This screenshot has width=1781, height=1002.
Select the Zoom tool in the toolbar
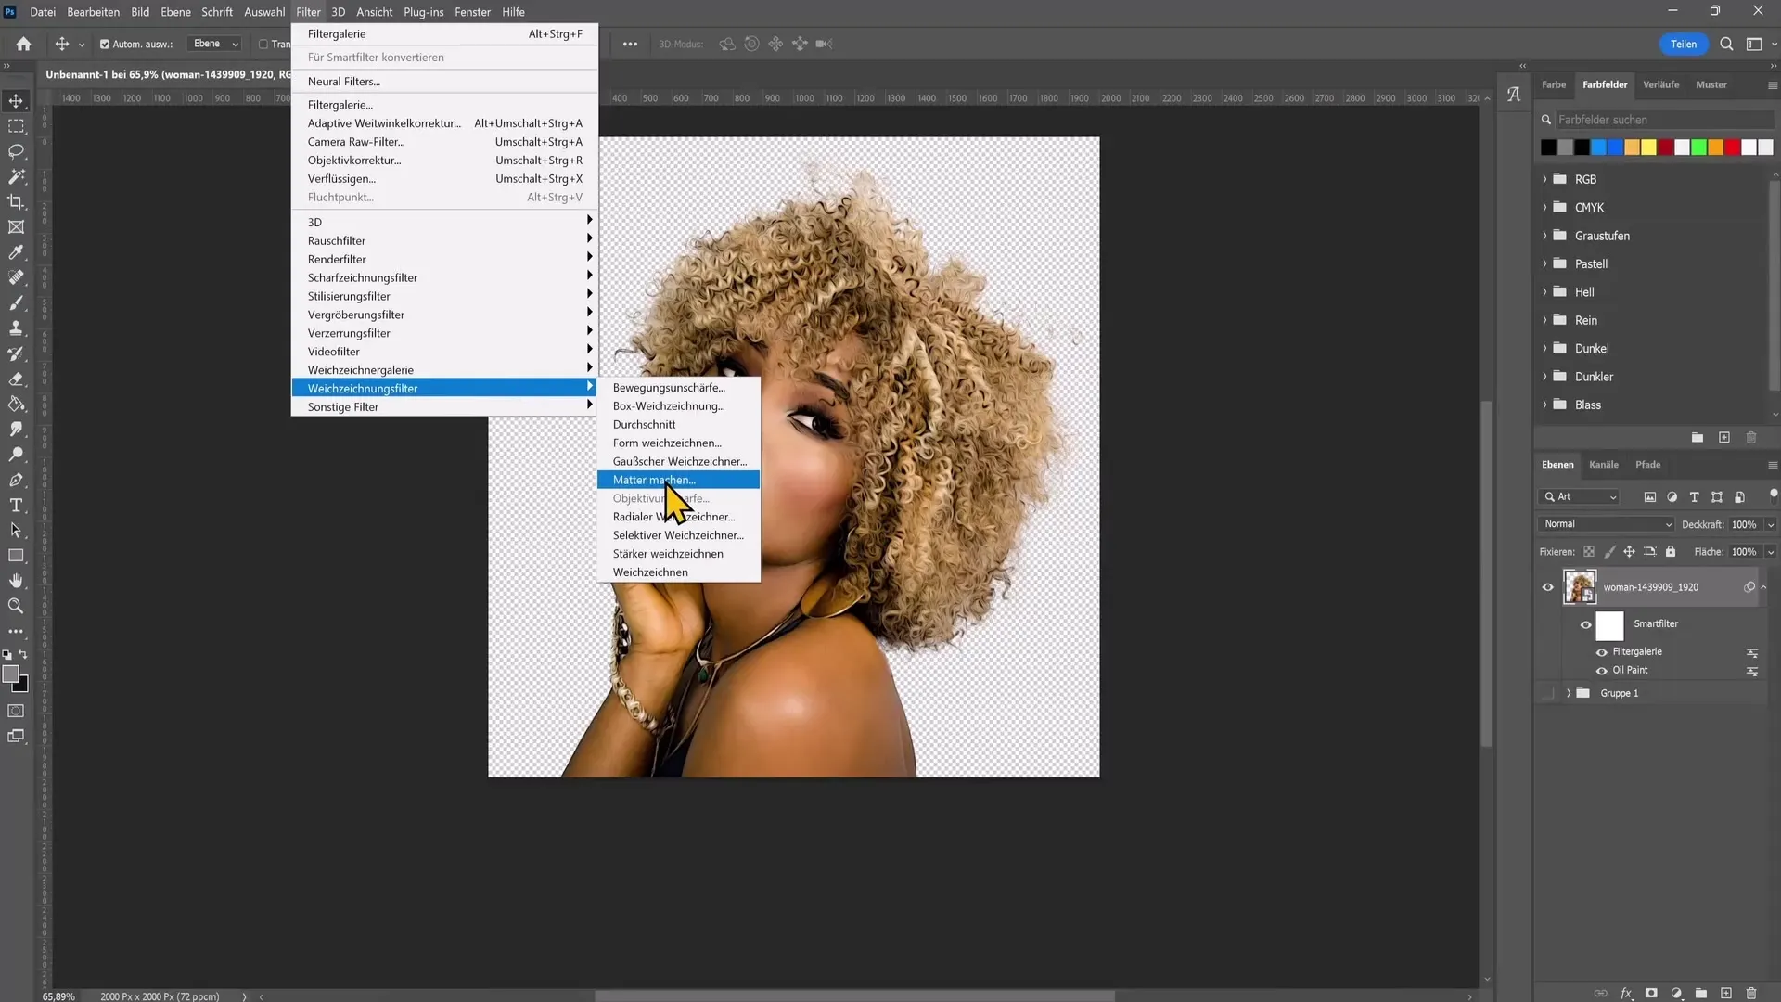[16, 606]
